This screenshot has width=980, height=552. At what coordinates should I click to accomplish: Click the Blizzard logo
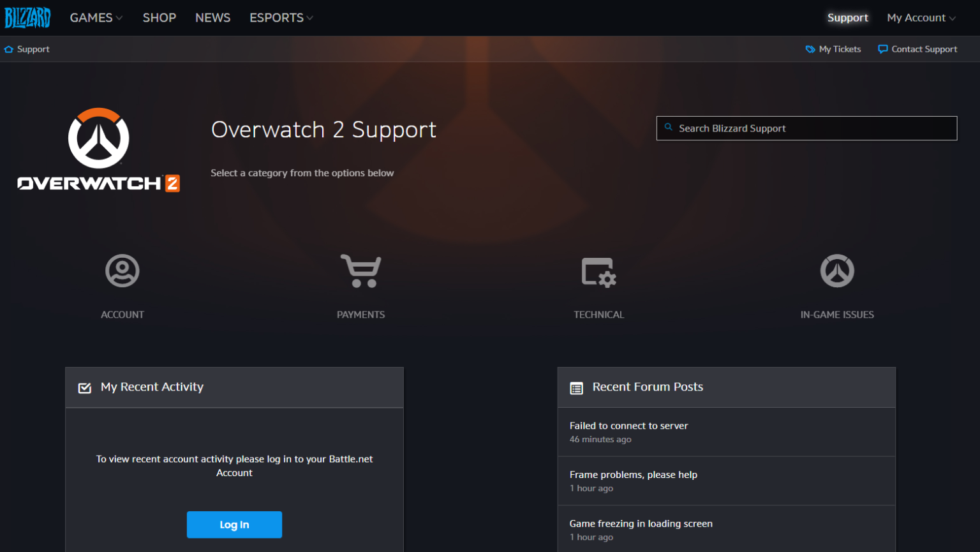pyautogui.click(x=27, y=17)
